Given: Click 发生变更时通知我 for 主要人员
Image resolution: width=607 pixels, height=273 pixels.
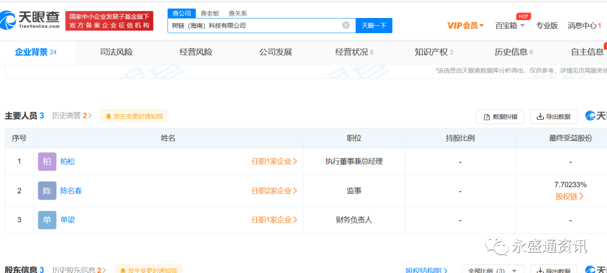Looking at the screenshot, I should point(134,116).
